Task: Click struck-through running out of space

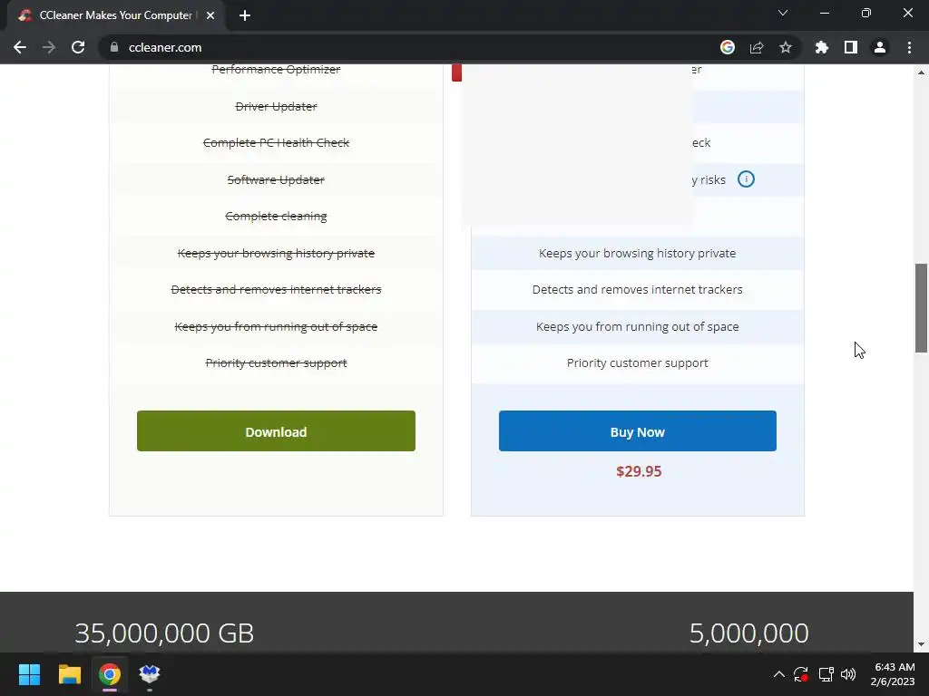Action: click(276, 326)
